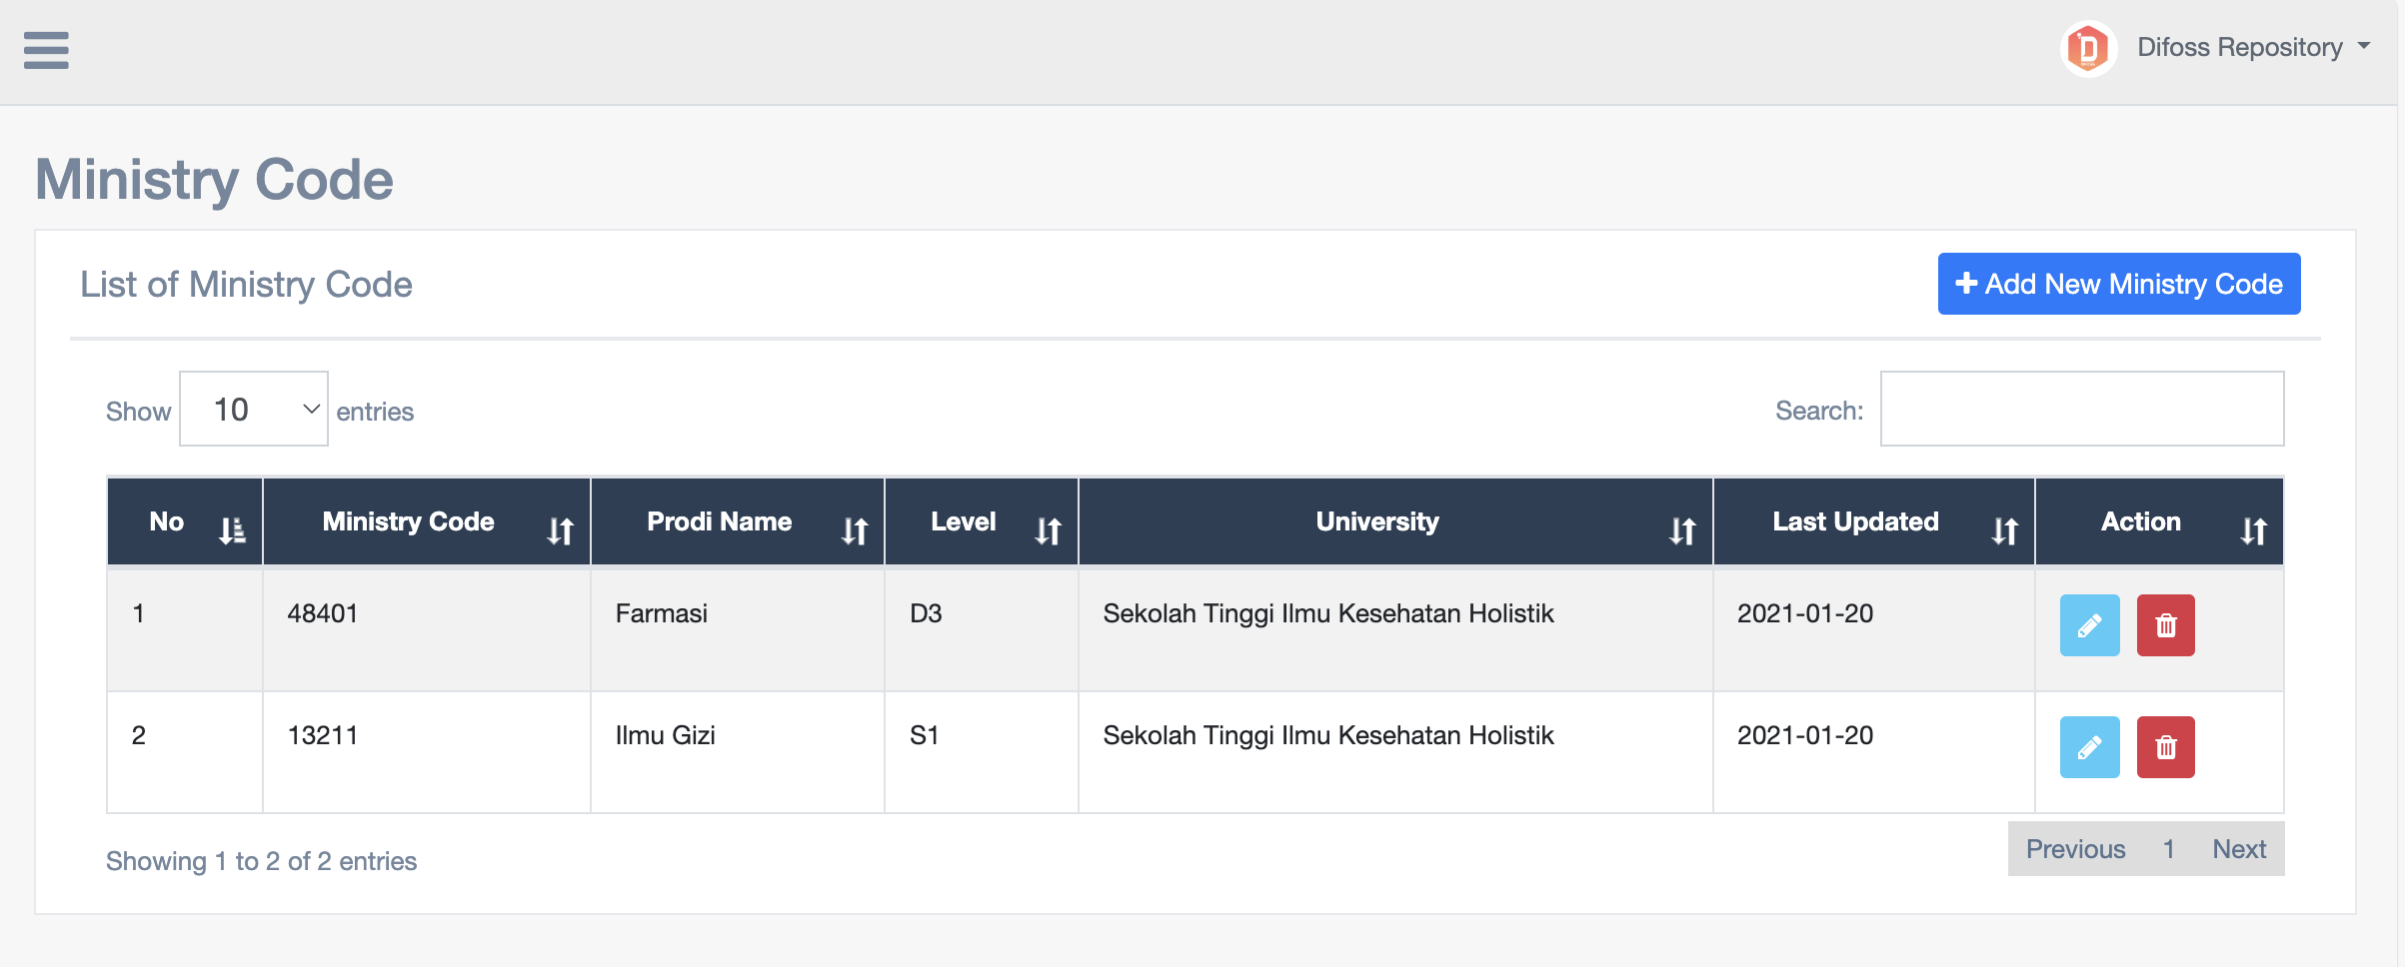The width and height of the screenshot is (2405, 967).
Task: Sort table by the No column
Action: (x=185, y=522)
